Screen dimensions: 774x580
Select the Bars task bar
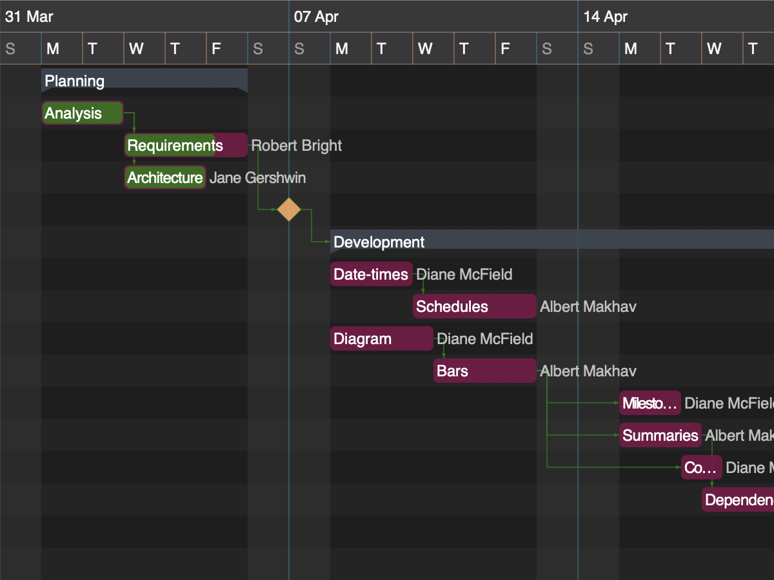point(484,371)
